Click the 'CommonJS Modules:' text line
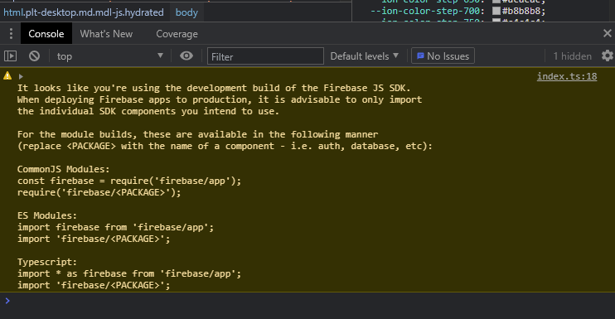Viewport: 615px width, 319px height. click(64, 169)
